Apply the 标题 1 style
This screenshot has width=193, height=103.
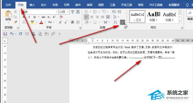153,17
